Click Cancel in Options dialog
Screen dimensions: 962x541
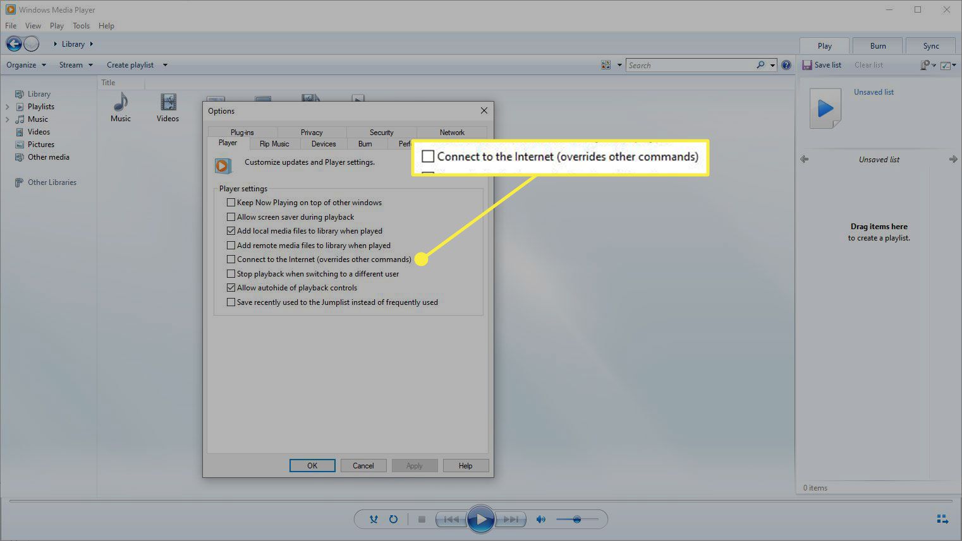363,466
